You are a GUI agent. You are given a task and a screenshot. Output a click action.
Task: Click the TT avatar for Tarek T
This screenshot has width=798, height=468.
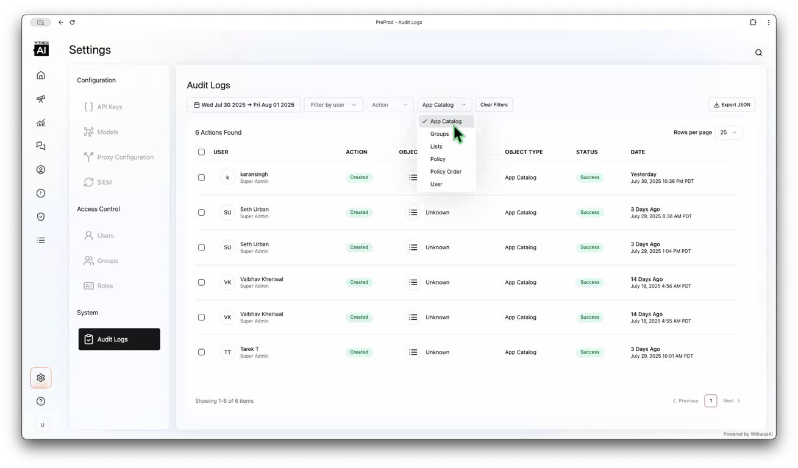click(227, 352)
